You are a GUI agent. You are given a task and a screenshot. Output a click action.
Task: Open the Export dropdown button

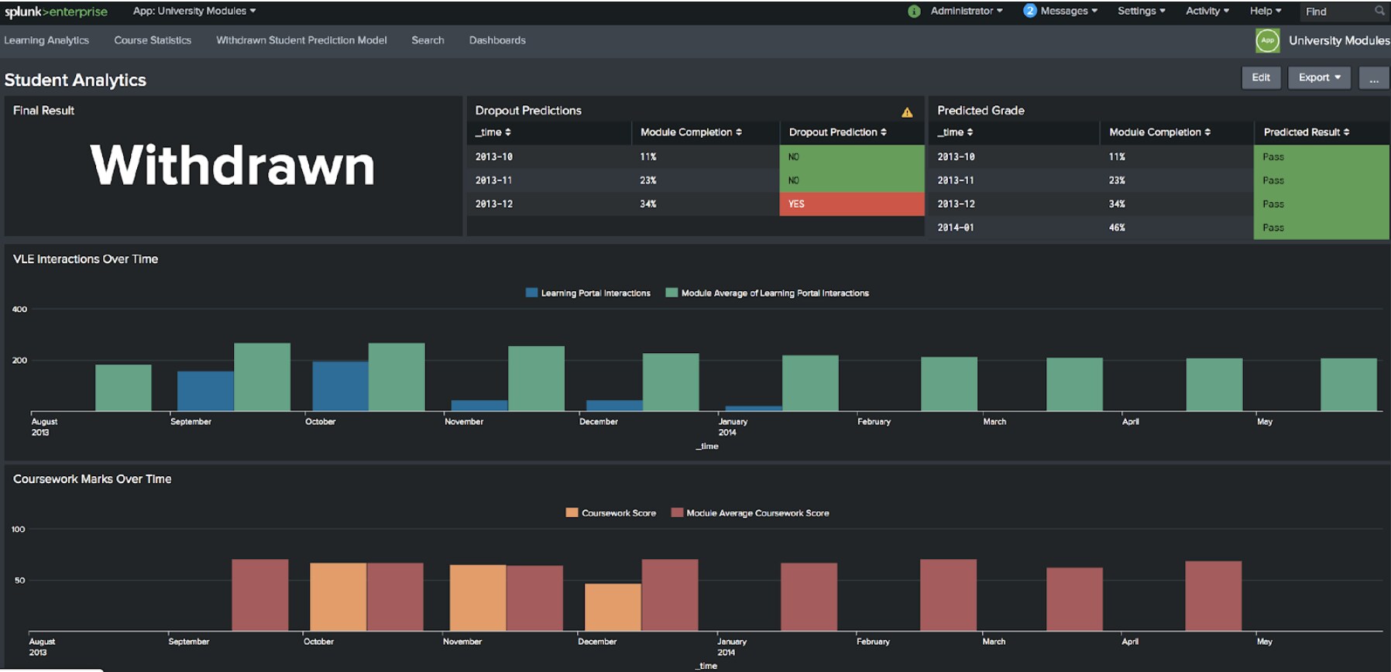tap(1319, 77)
